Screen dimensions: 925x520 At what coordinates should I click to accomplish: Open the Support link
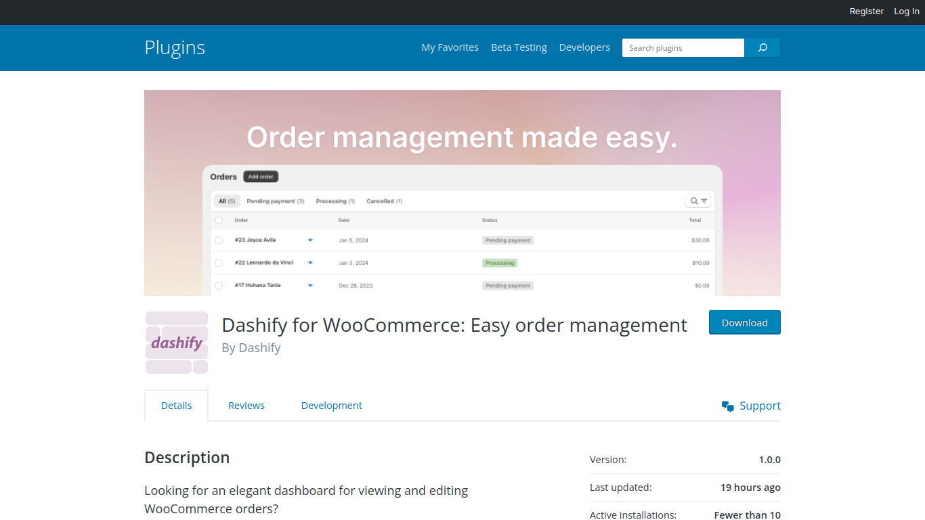pyautogui.click(x=760, y=406)
